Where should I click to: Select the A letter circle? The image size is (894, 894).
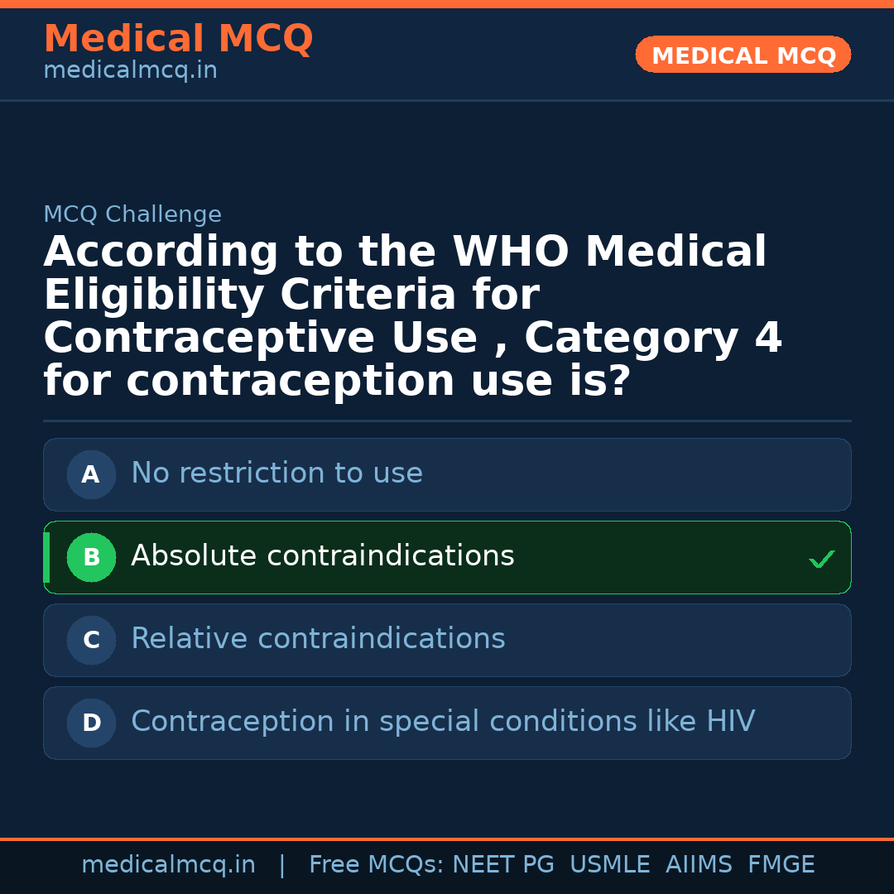[91, 475]
